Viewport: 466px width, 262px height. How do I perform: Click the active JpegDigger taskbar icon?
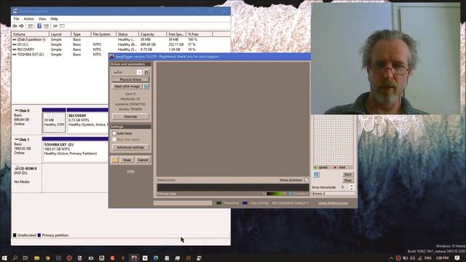coord(134,258)
